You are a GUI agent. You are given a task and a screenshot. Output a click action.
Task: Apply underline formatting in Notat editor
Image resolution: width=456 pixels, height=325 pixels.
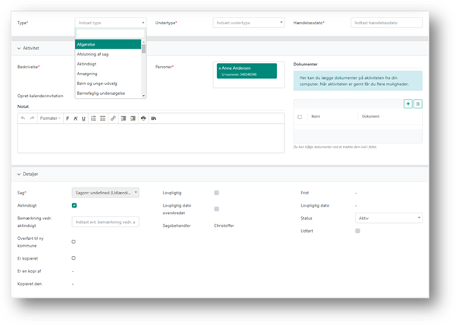coord(83,118)
